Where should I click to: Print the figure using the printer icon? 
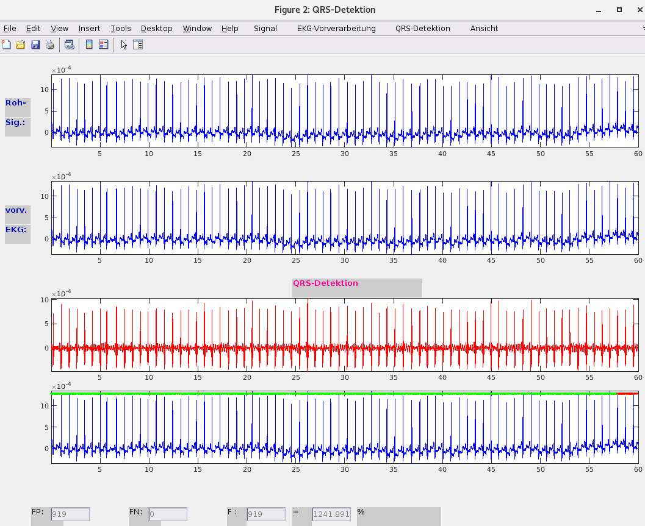pos(50,44)
